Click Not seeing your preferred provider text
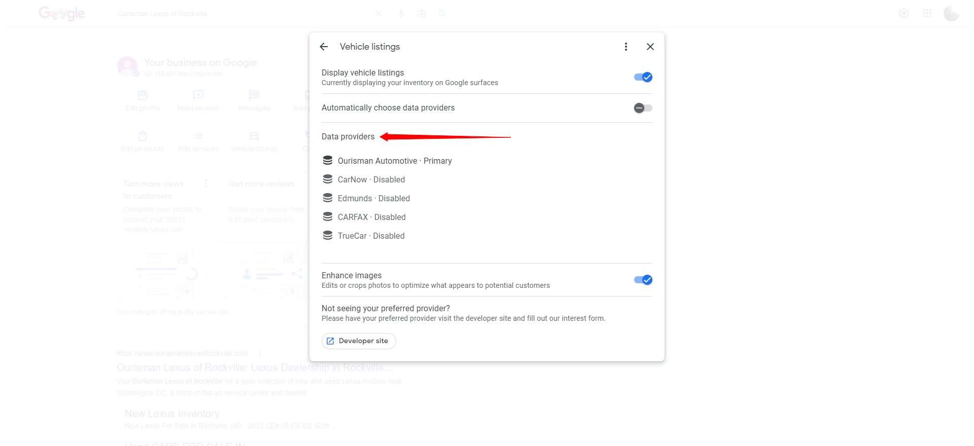 pos(386,308)
